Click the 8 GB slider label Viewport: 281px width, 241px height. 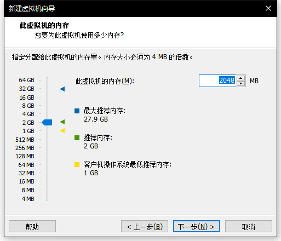coord(28,106)
